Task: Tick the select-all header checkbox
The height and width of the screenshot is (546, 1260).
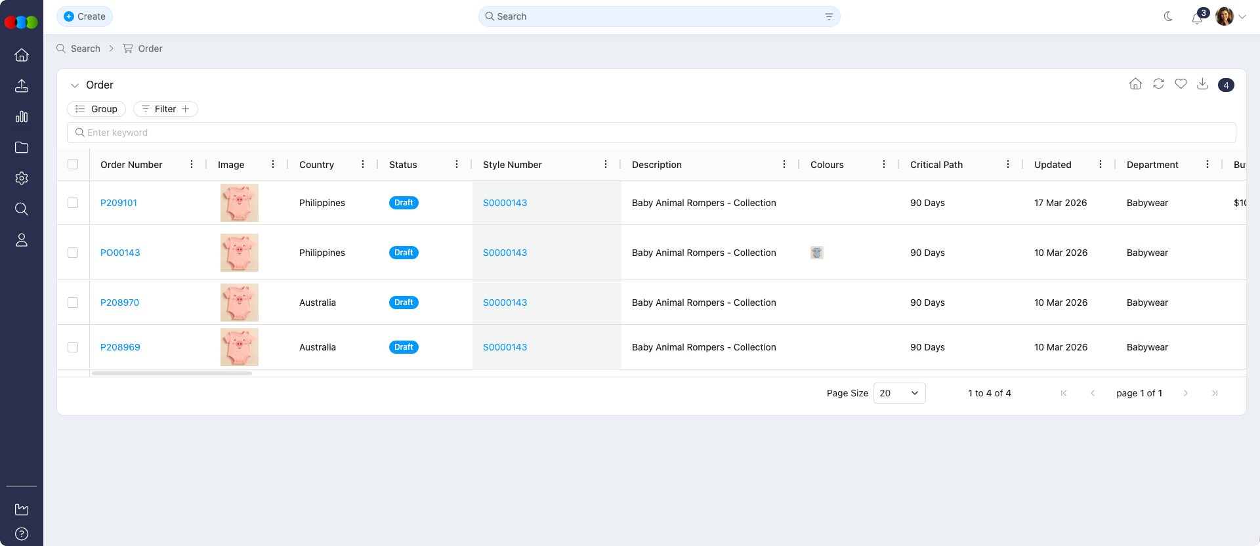Action: (73, 164)
